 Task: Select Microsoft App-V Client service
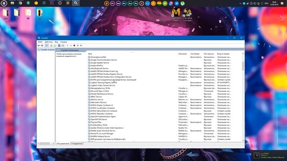pos(159,91)
